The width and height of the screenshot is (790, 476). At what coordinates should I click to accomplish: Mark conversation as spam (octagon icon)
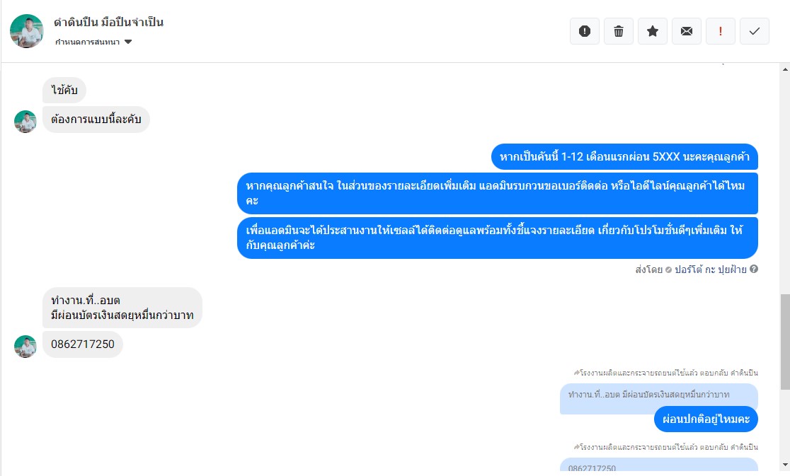pyautogui.click(x=585, y=31)
